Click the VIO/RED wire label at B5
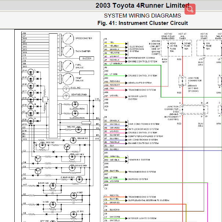 [114, 132]
